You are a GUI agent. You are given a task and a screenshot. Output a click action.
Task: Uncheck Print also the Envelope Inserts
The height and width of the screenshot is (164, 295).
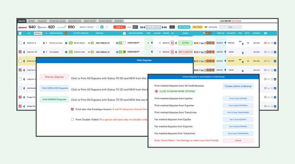[x=72, y=109]
